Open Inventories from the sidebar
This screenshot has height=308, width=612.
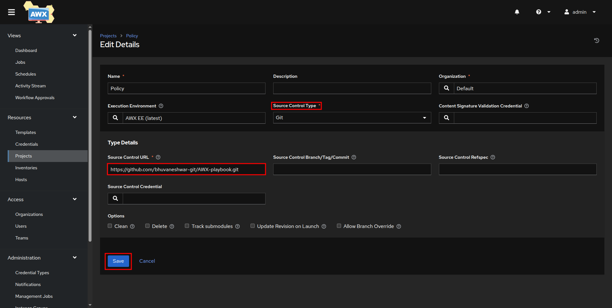pyautogui.click(x=26, y=168)
